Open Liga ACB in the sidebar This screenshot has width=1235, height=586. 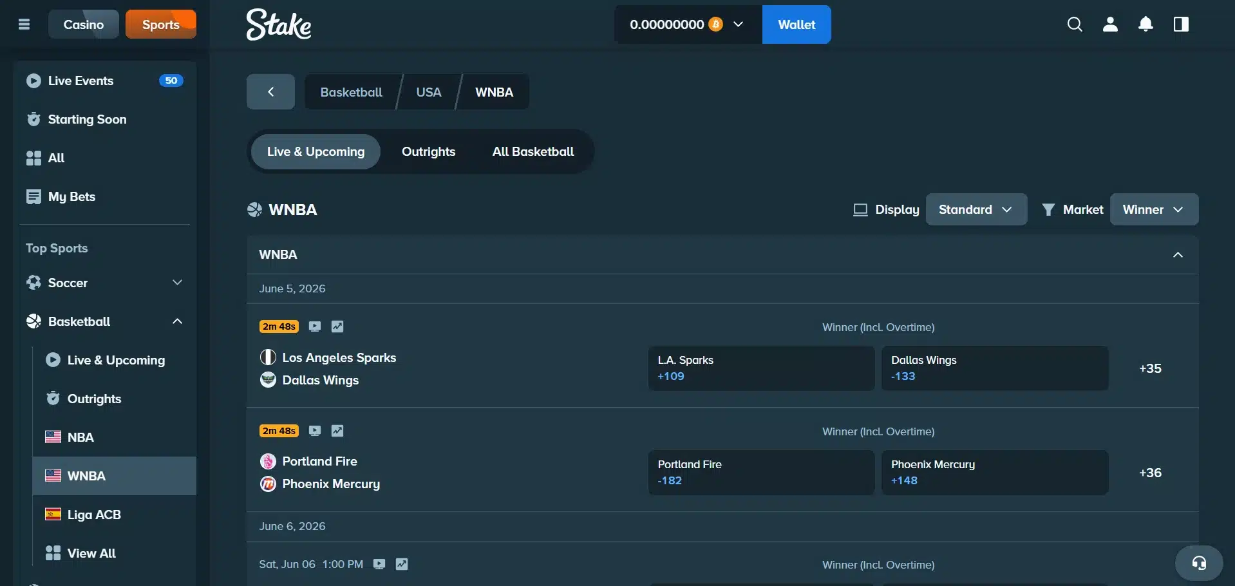(115, 515)
